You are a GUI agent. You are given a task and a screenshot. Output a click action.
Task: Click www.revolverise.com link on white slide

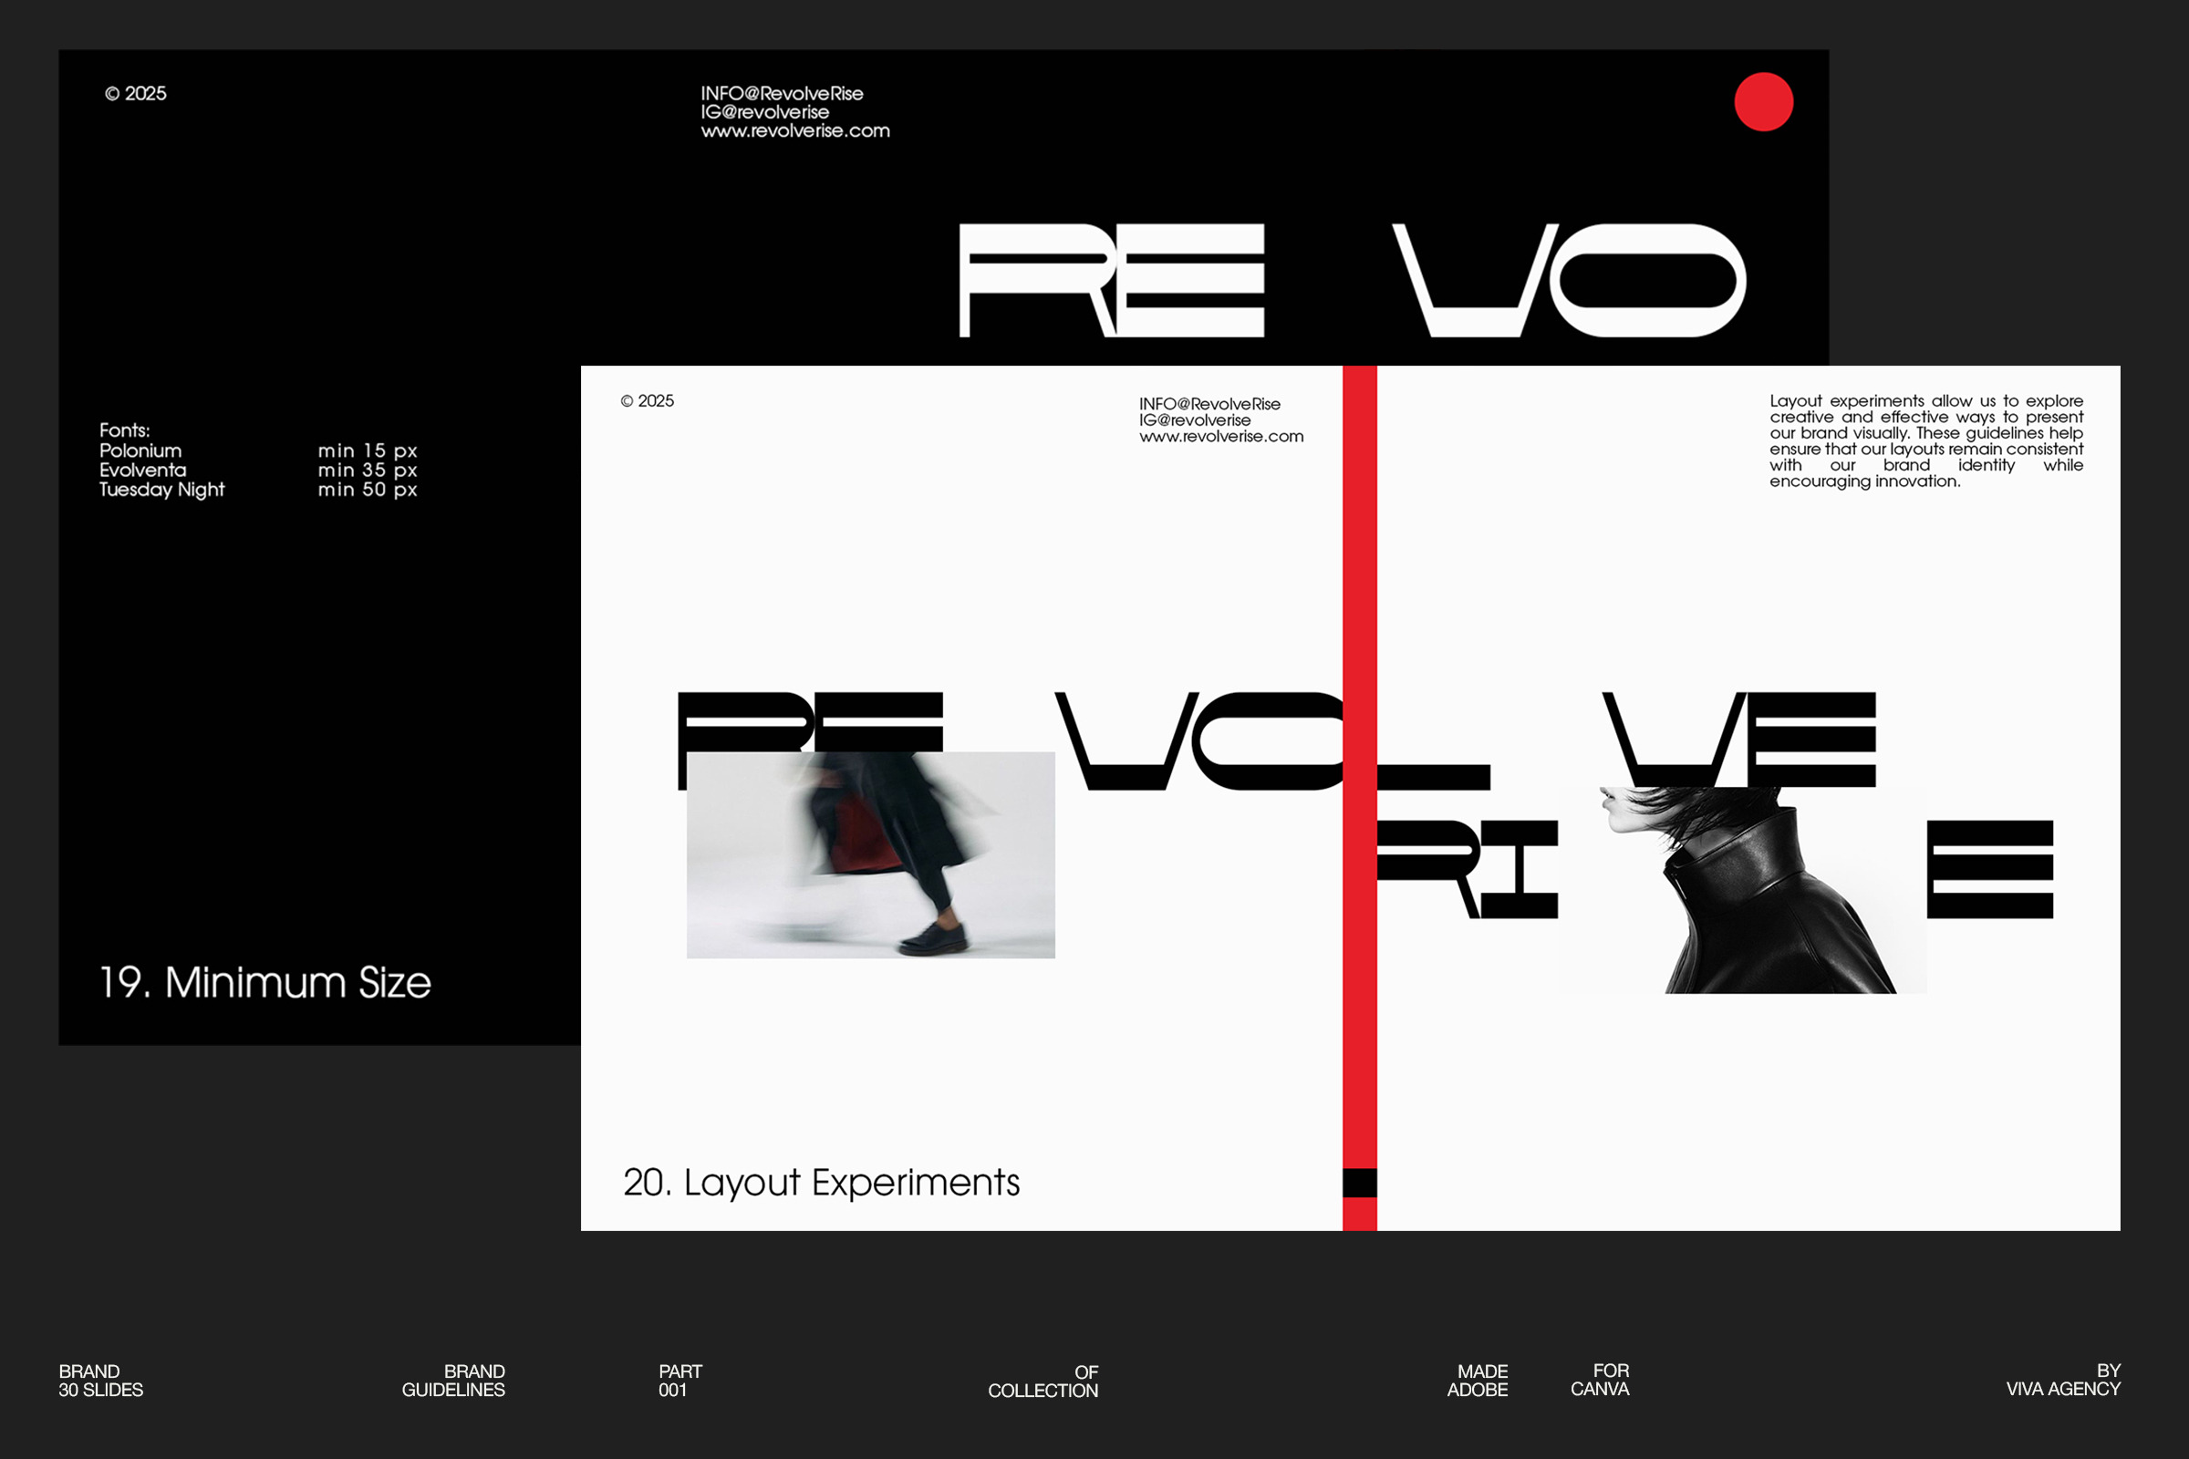tap(1221, 437)
